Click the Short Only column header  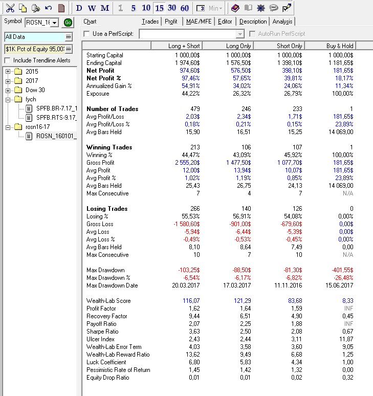tap(279, 46)
